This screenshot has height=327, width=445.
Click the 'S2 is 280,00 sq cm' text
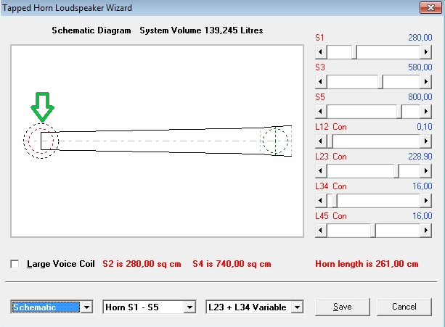coord(142,264)
